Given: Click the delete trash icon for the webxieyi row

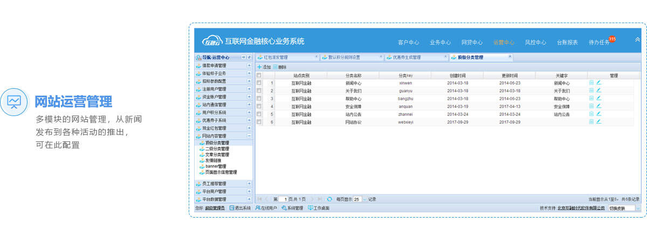Looking at the screenshot, I should (x=591, y=122).
